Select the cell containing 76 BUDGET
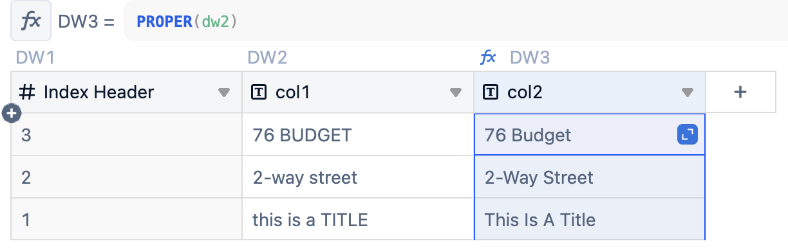Viewport: 788px width, 248px height. coord(358,135)
